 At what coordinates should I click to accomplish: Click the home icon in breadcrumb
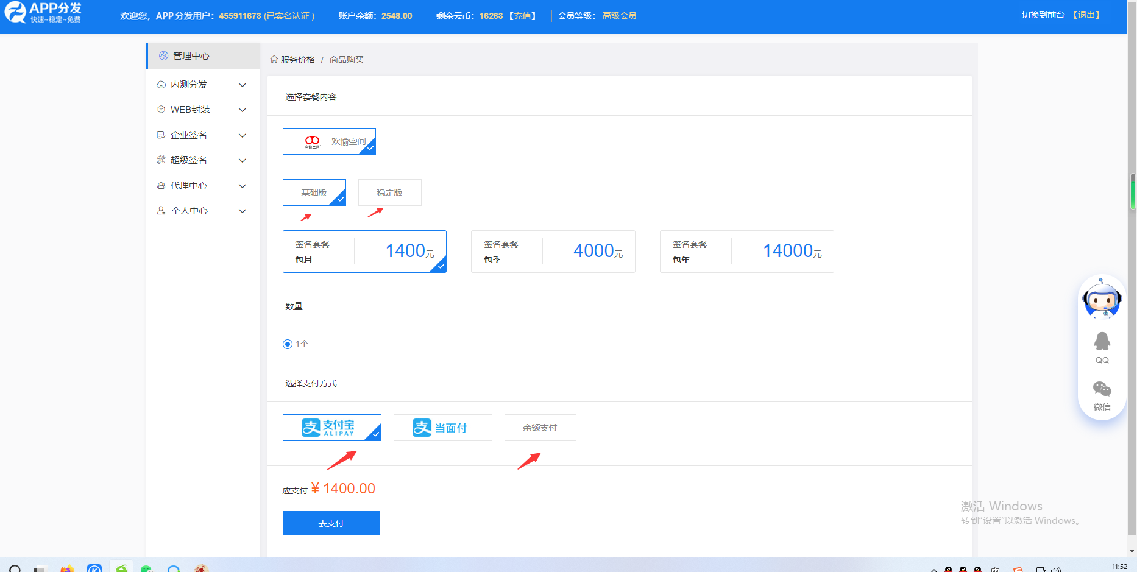coord(274,59)
